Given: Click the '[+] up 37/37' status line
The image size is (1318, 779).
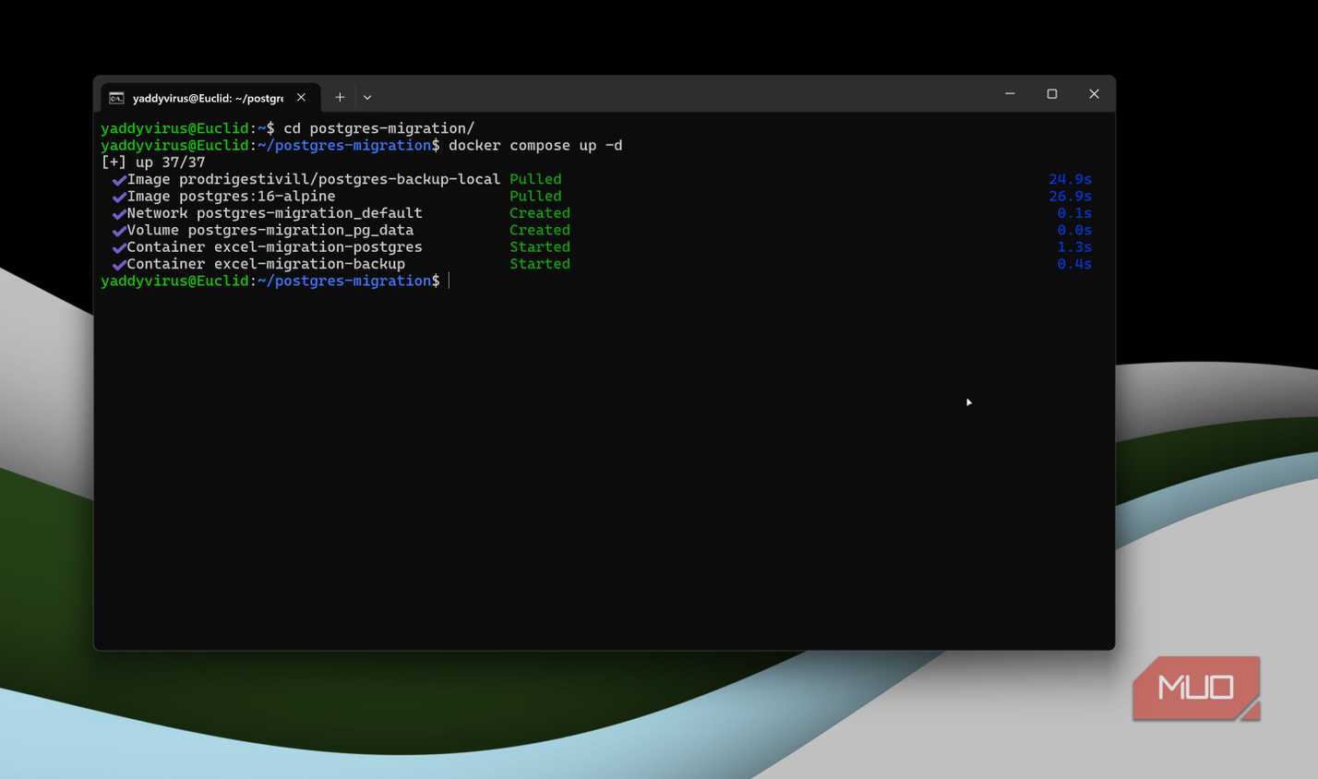Looking at the screenshot, I should click(x=153, y=162).
